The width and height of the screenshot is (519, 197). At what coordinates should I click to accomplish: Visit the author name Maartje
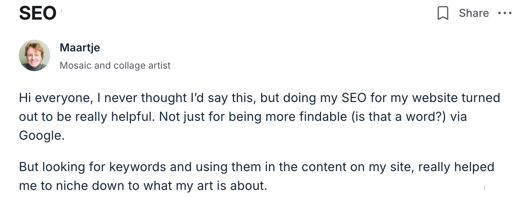(80, 48)
